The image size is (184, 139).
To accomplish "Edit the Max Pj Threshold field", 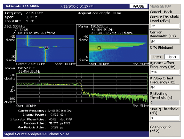I will [165, 118].
